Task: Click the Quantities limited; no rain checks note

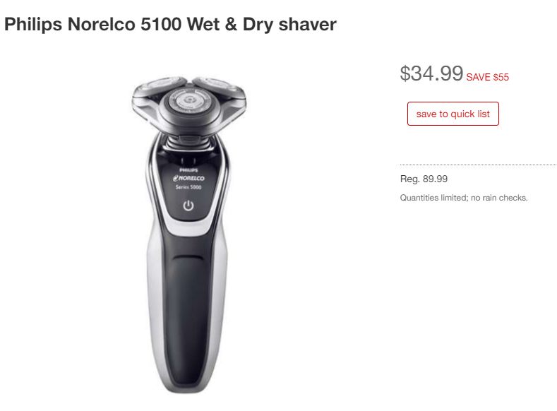Action: [464, 198]
